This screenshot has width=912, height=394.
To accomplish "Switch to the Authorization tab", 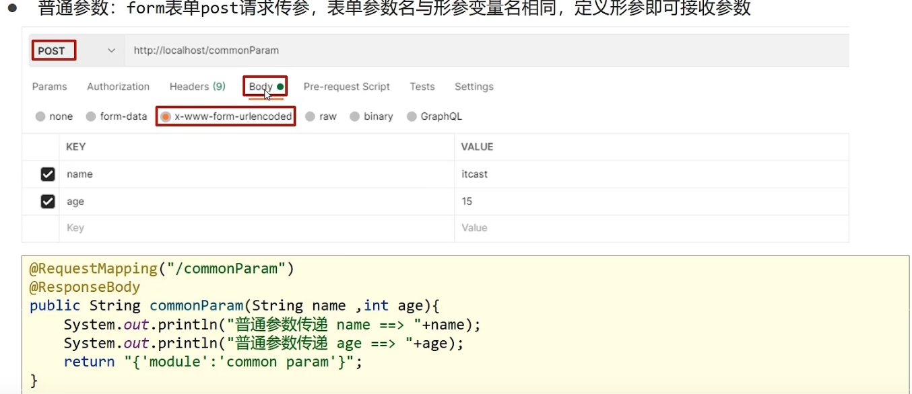I will pyautogui.click(x=118, y=87).
